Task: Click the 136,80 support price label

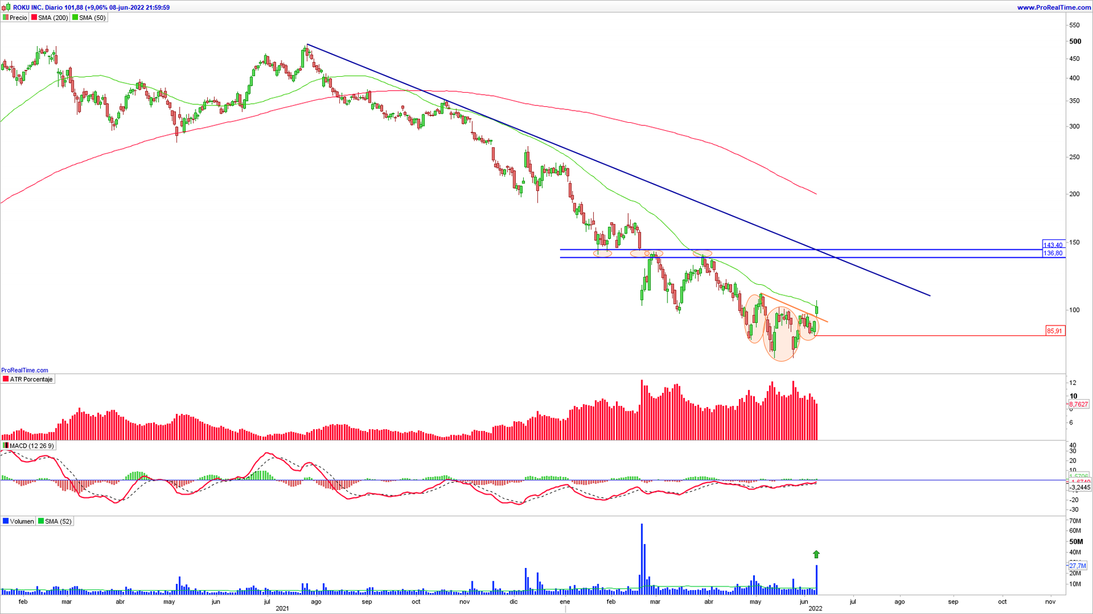Action: pyautogui.click(x=1054, y=253)
